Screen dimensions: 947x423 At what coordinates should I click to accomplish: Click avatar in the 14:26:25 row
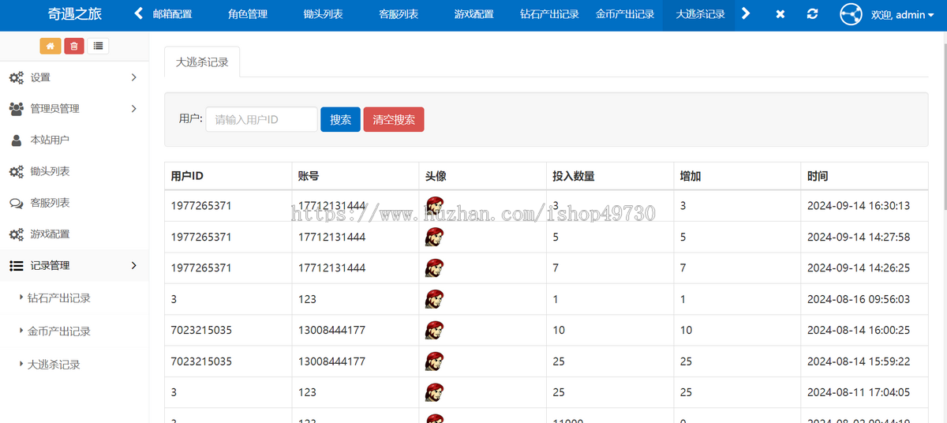click(x=434, y=268)
